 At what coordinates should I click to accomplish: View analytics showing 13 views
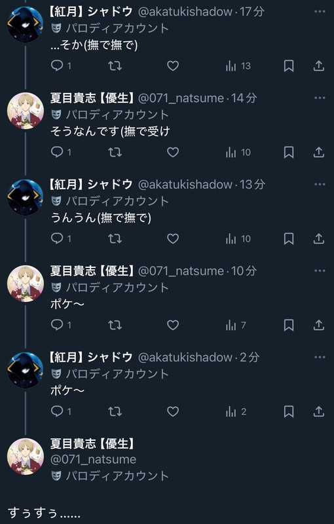pyautogui.click(x=238, y=66)
